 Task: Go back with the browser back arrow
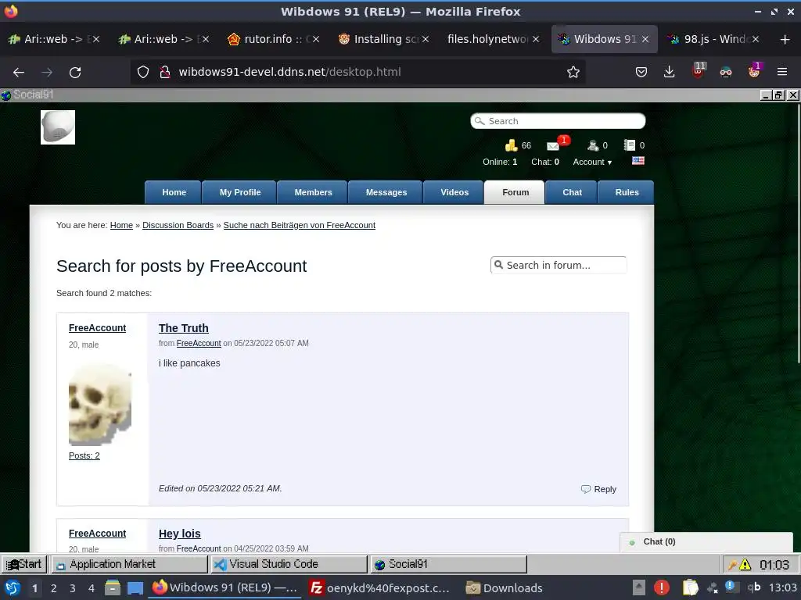[x=19, y=73]
